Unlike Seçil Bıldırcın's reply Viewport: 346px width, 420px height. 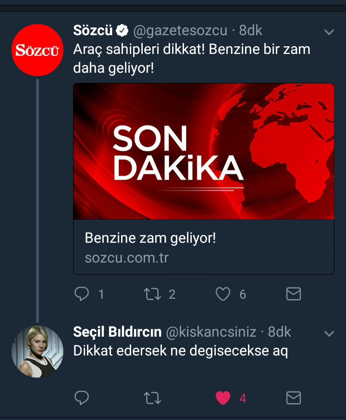point(223,398)
